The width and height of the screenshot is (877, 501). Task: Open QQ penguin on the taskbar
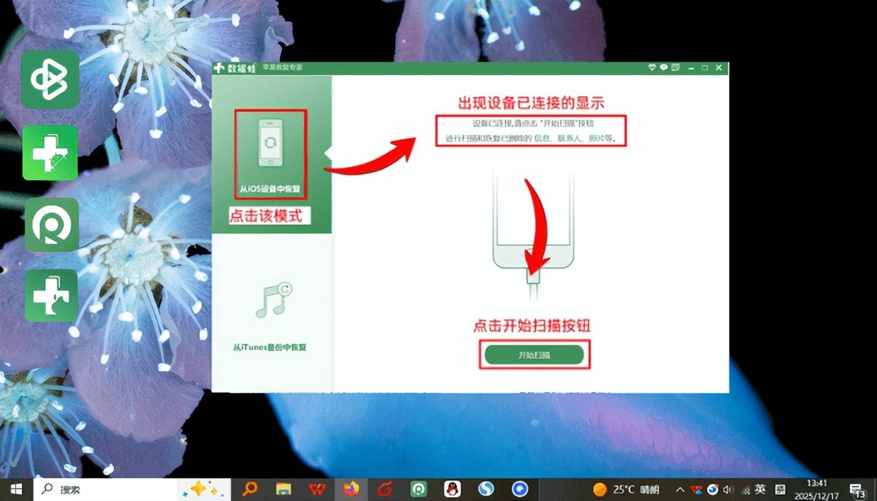click(x=451, y=489)
